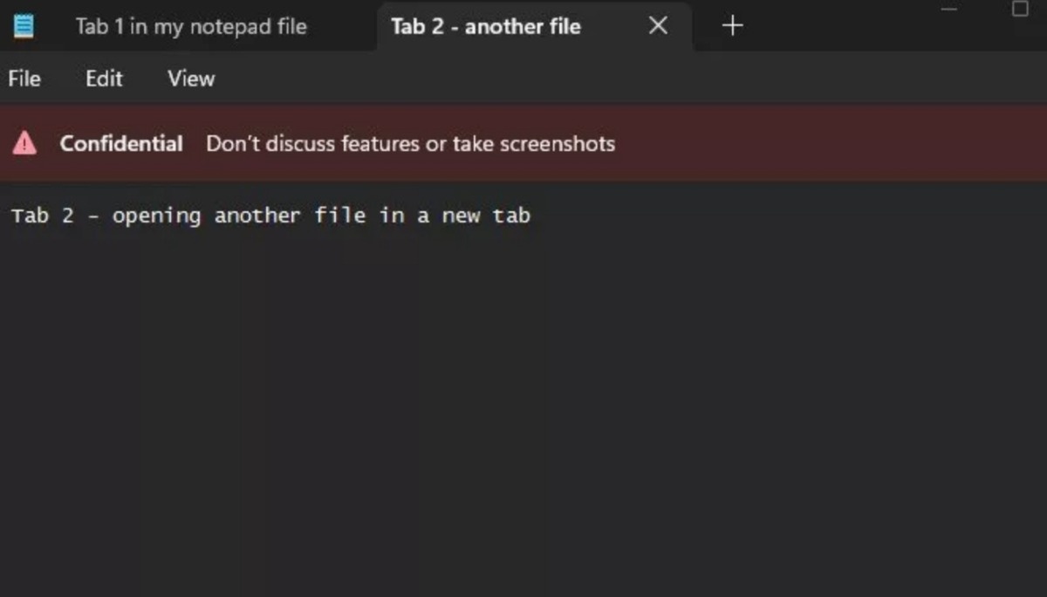
Task: Open the File menu
Action: pos(23,79)
